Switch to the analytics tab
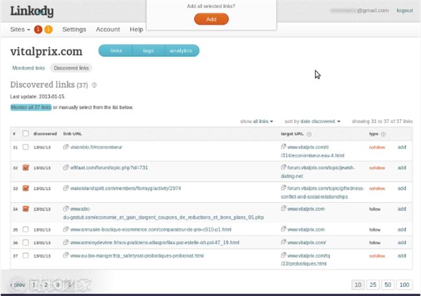Screen dimensions: 421x296 (x=181, y=51)
